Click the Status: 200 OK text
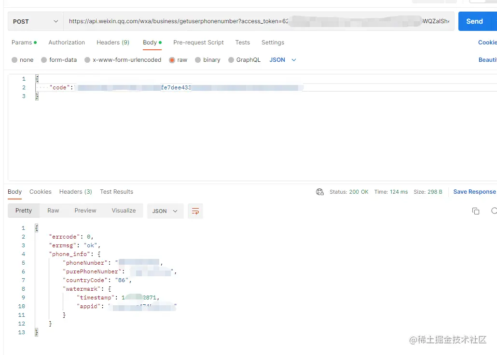The image size is (497, 355). pos(349,192)
